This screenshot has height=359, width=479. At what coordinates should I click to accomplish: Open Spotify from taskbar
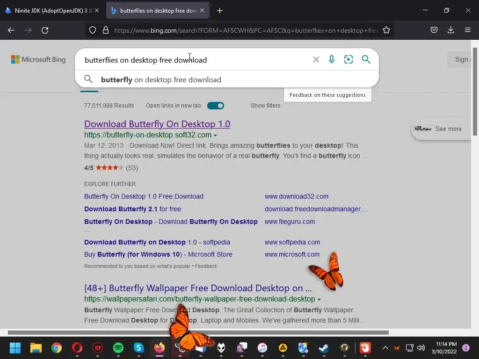click(118, 348)
